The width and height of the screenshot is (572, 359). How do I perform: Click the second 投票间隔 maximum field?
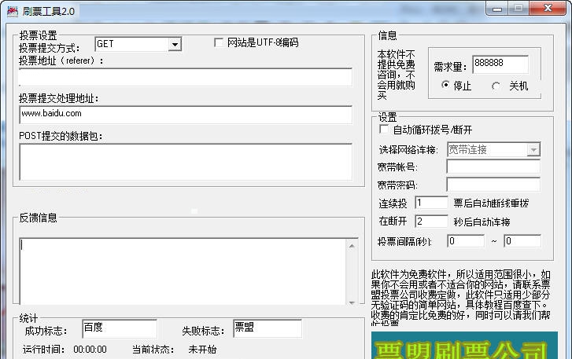(522, 241)
